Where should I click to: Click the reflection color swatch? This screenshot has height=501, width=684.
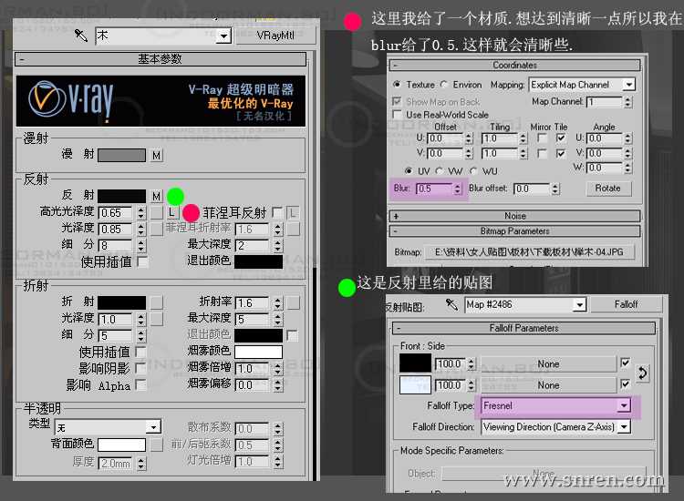pos(121,196)
